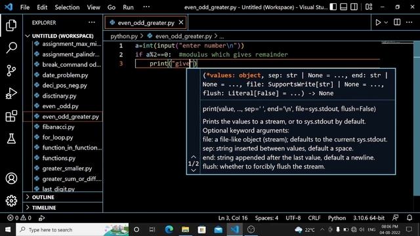Viewport: 420px width, 236px height.
Task: Open Task View on the taskbar
Action: [152, 229]
